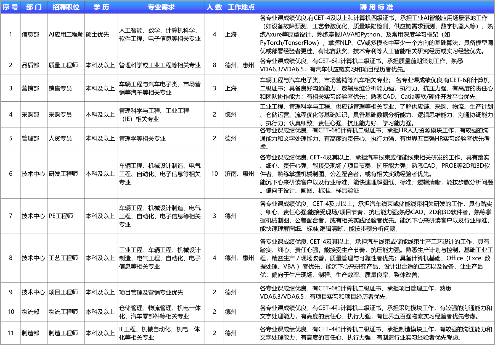Select the 聘用标准 column header
495x345 pixels.
376,7
